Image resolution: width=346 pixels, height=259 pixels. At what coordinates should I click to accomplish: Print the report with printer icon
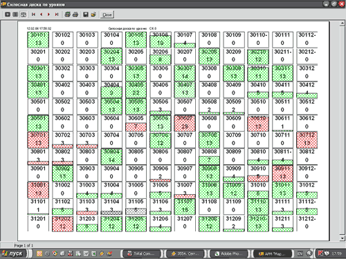(75, 15)
